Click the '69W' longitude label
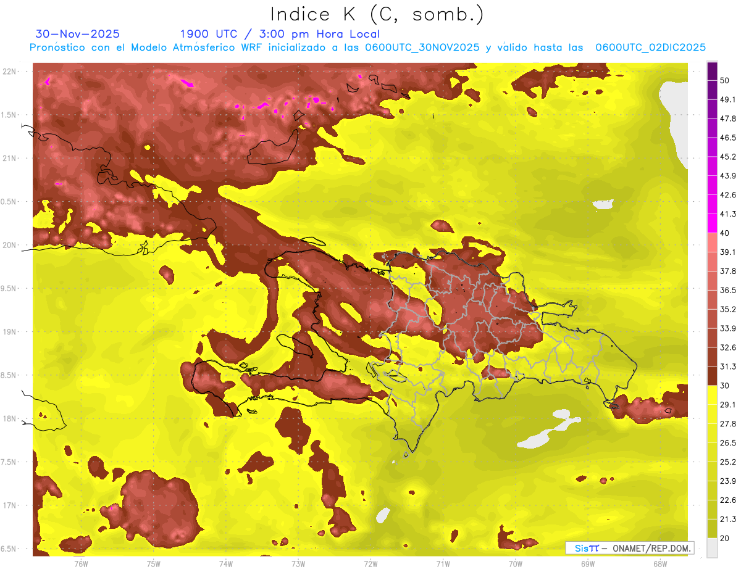 (x=588, y=563)
